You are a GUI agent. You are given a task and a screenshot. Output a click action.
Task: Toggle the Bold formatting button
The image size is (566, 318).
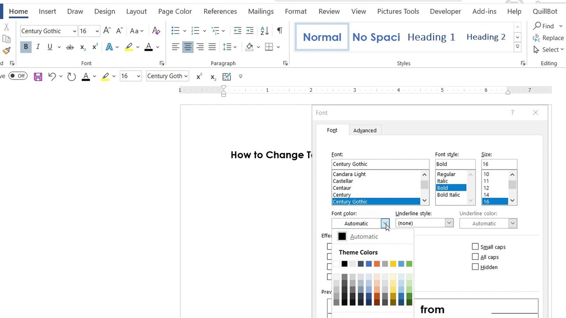[x=26, y=47]
